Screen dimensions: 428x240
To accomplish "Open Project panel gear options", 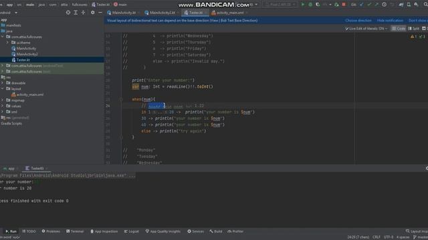I will click(93, 13).
